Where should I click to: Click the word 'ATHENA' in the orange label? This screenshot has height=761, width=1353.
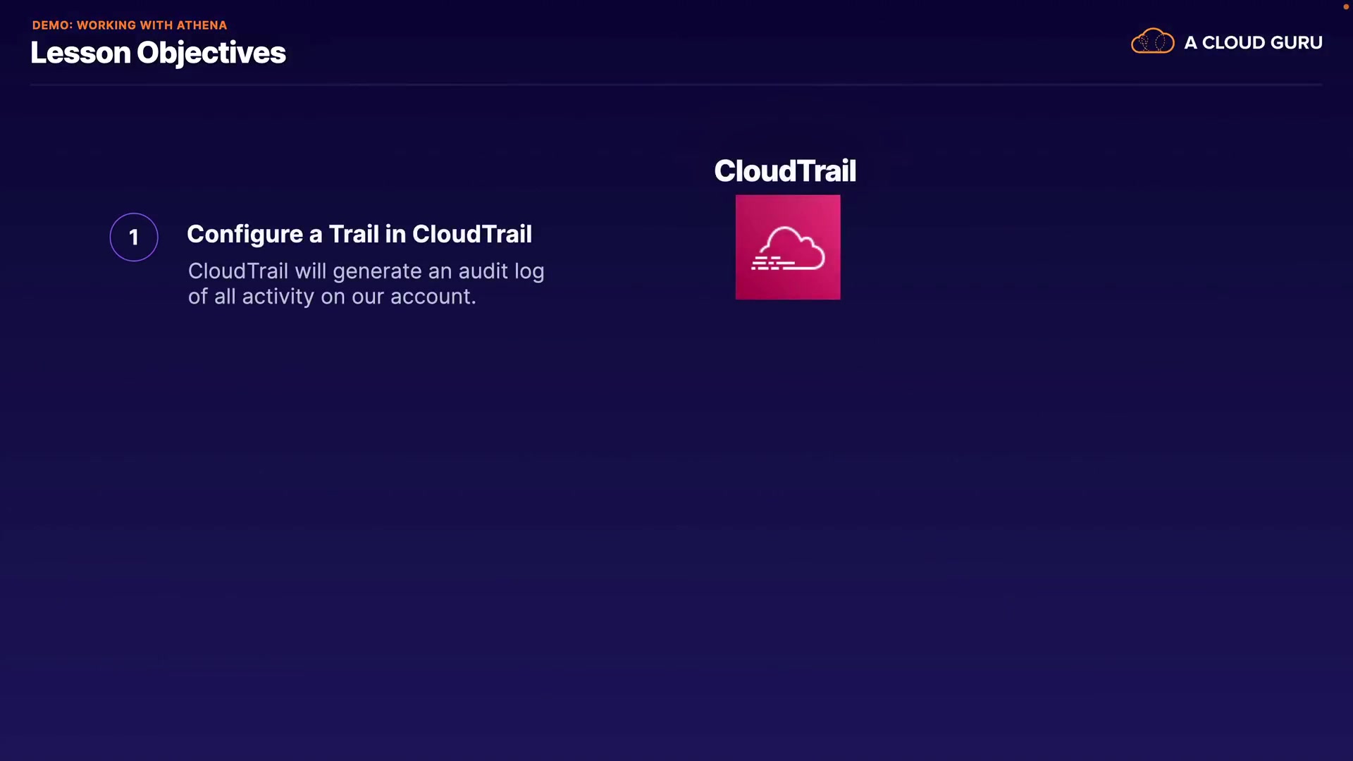(202, 25)
